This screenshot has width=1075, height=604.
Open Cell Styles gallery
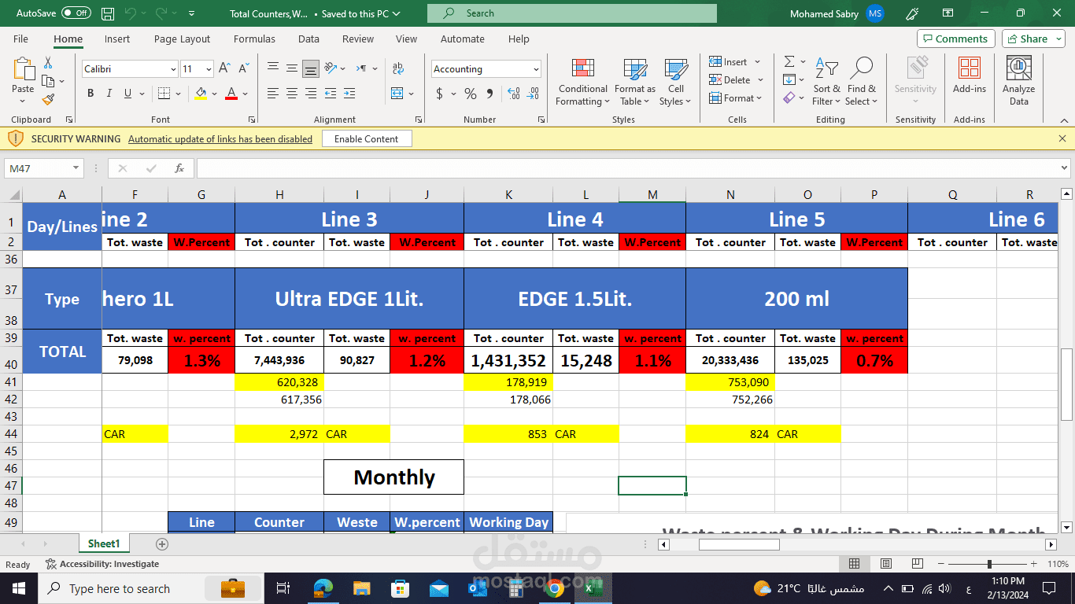(x=676, y=82)
